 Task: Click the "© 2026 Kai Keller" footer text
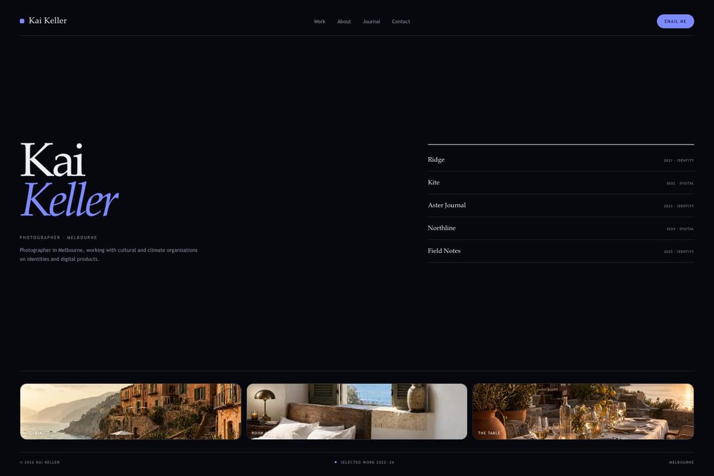pos(40,462)
